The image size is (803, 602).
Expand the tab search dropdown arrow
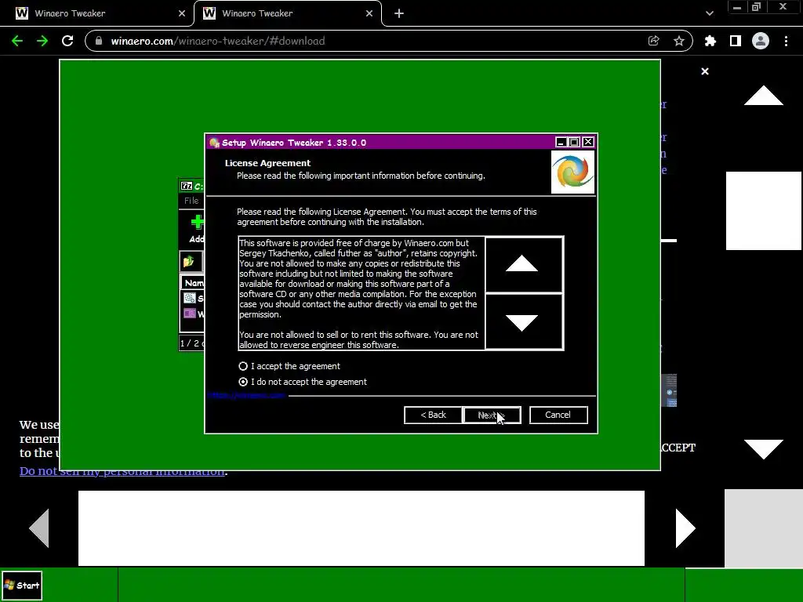pyautogui.click(x=709, y=13)
